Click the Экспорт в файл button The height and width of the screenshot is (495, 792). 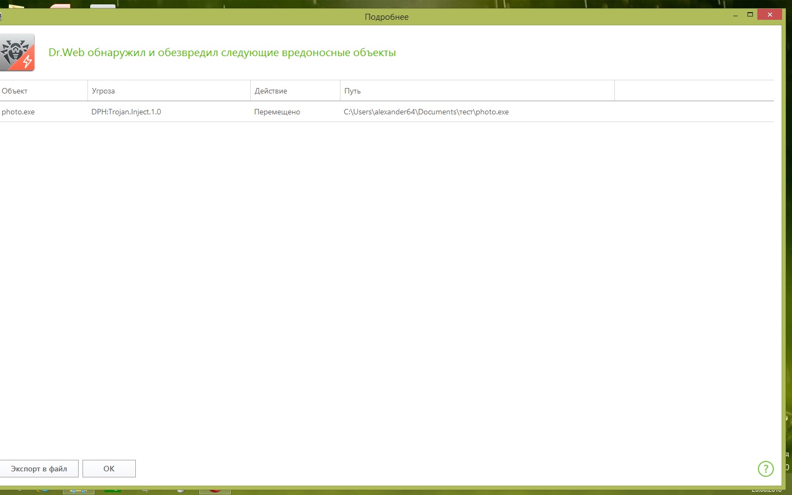click(x=39, y=469)
